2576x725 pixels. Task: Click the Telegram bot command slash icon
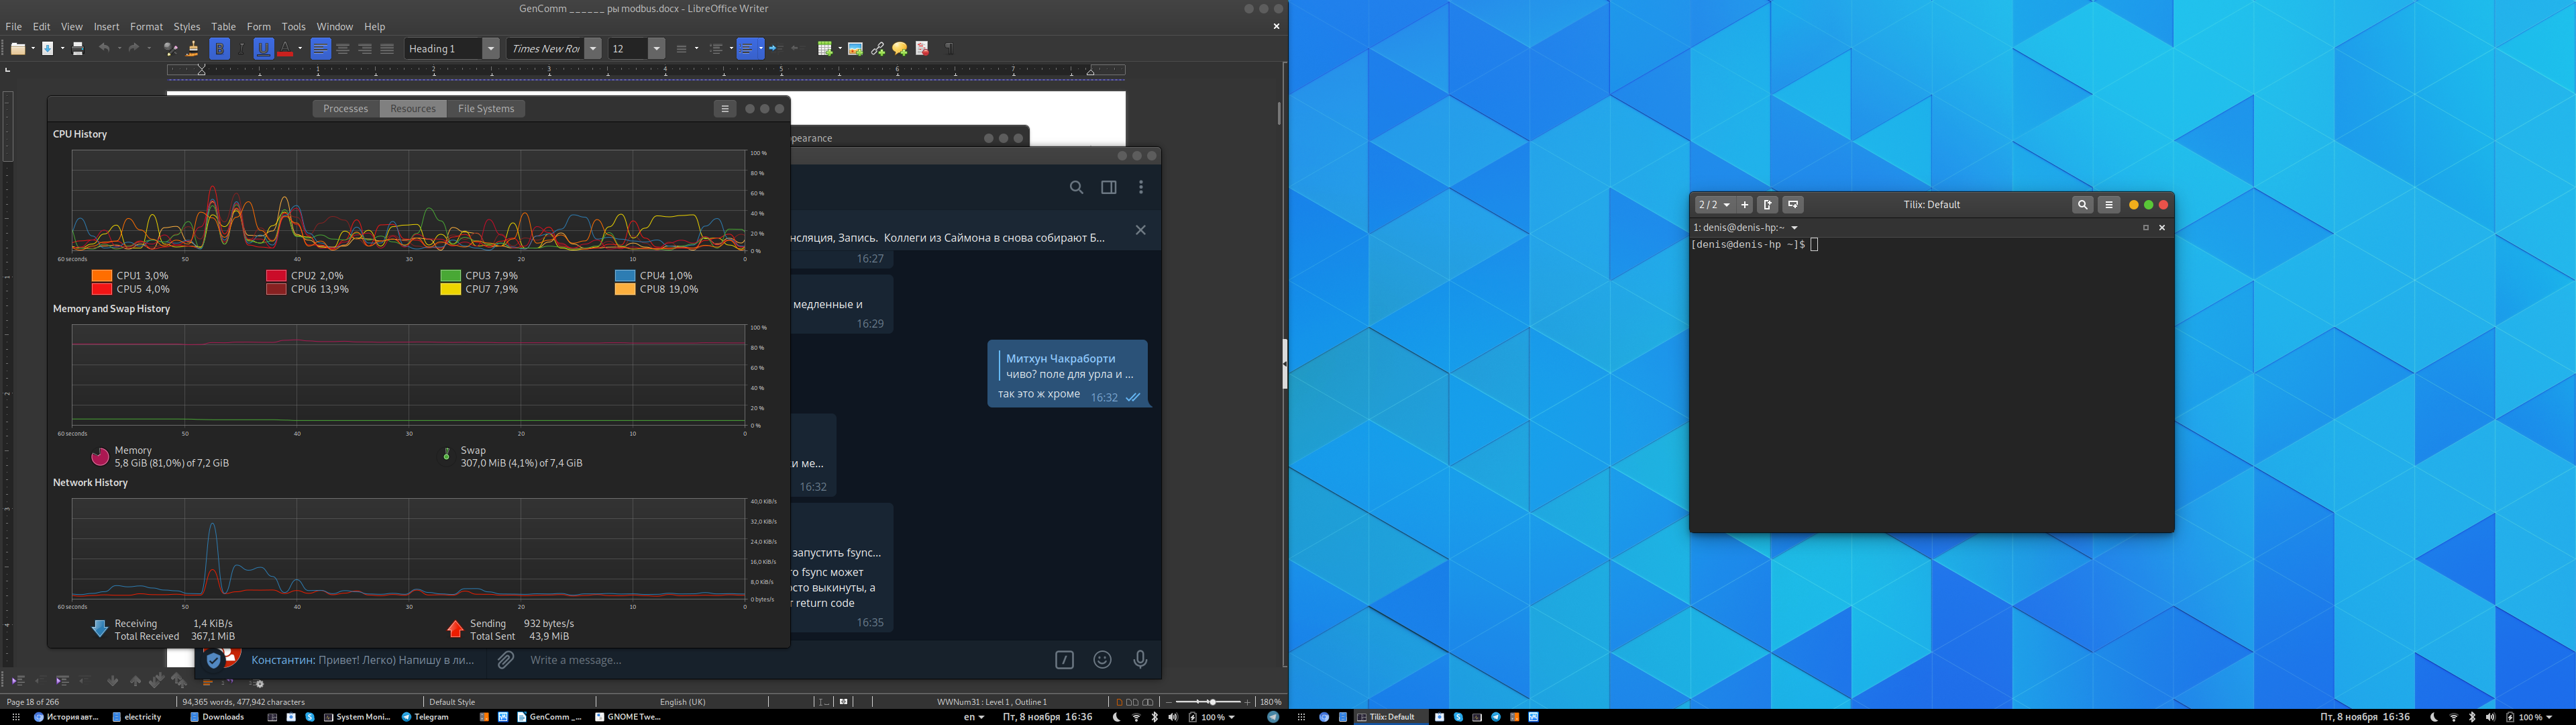click(1065, 660)
